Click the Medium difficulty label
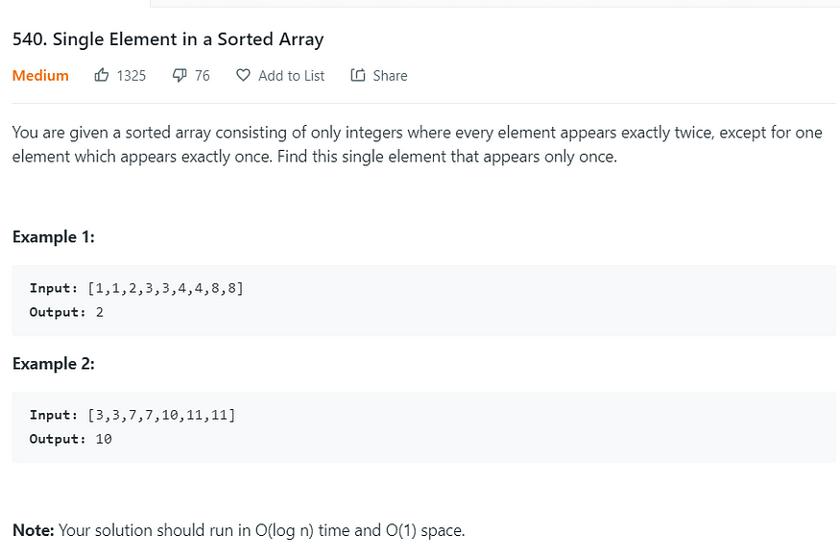The height and width of the screenshot is (560, 840). point(40,76)
